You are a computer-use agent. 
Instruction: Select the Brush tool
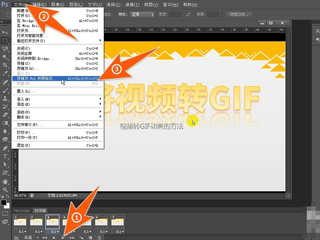click(x=5, y=90)
